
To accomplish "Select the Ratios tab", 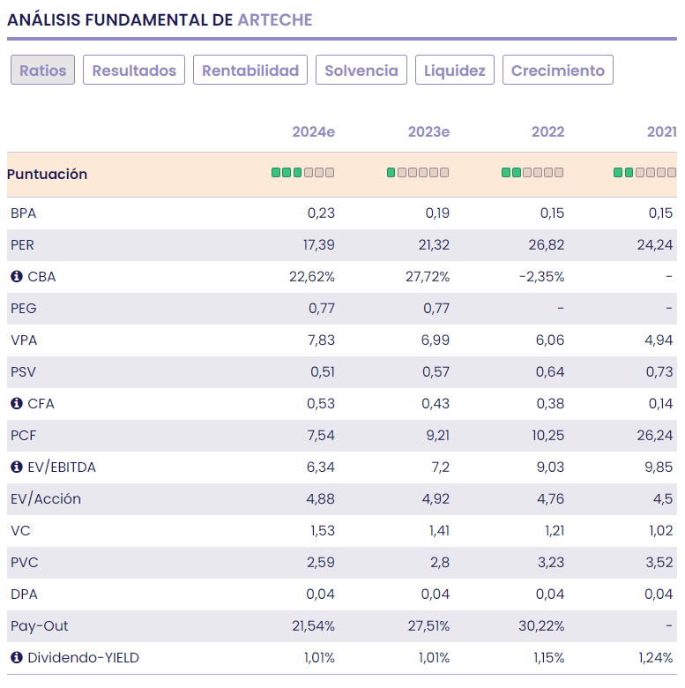I will (x=43, y=71).
